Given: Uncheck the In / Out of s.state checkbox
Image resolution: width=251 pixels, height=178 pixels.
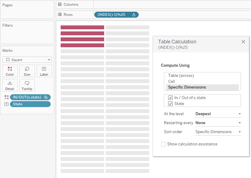Looking at the screenshot, I should [171, 98].
